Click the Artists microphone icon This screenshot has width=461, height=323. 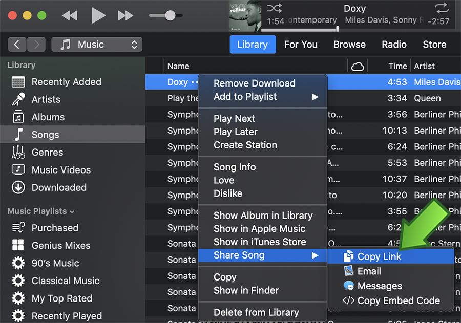[18, 99]
